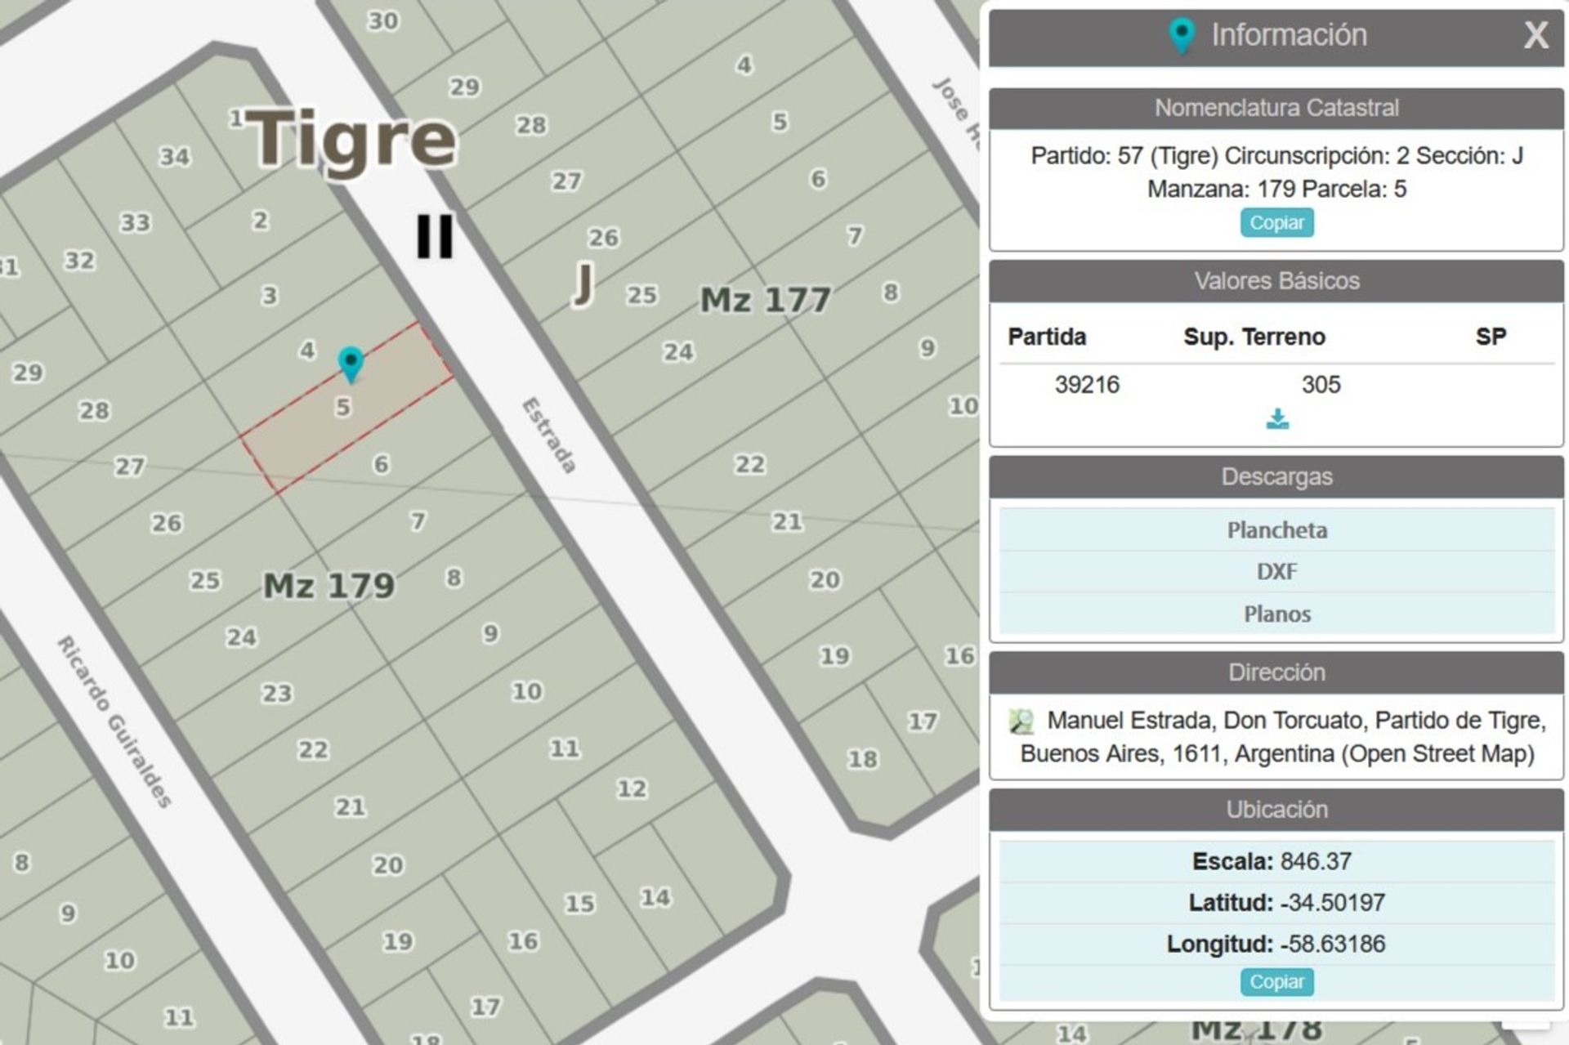Screen dimensions: 1569x1045
Task: Open the Planos download
Action: tap(1276, 614)
